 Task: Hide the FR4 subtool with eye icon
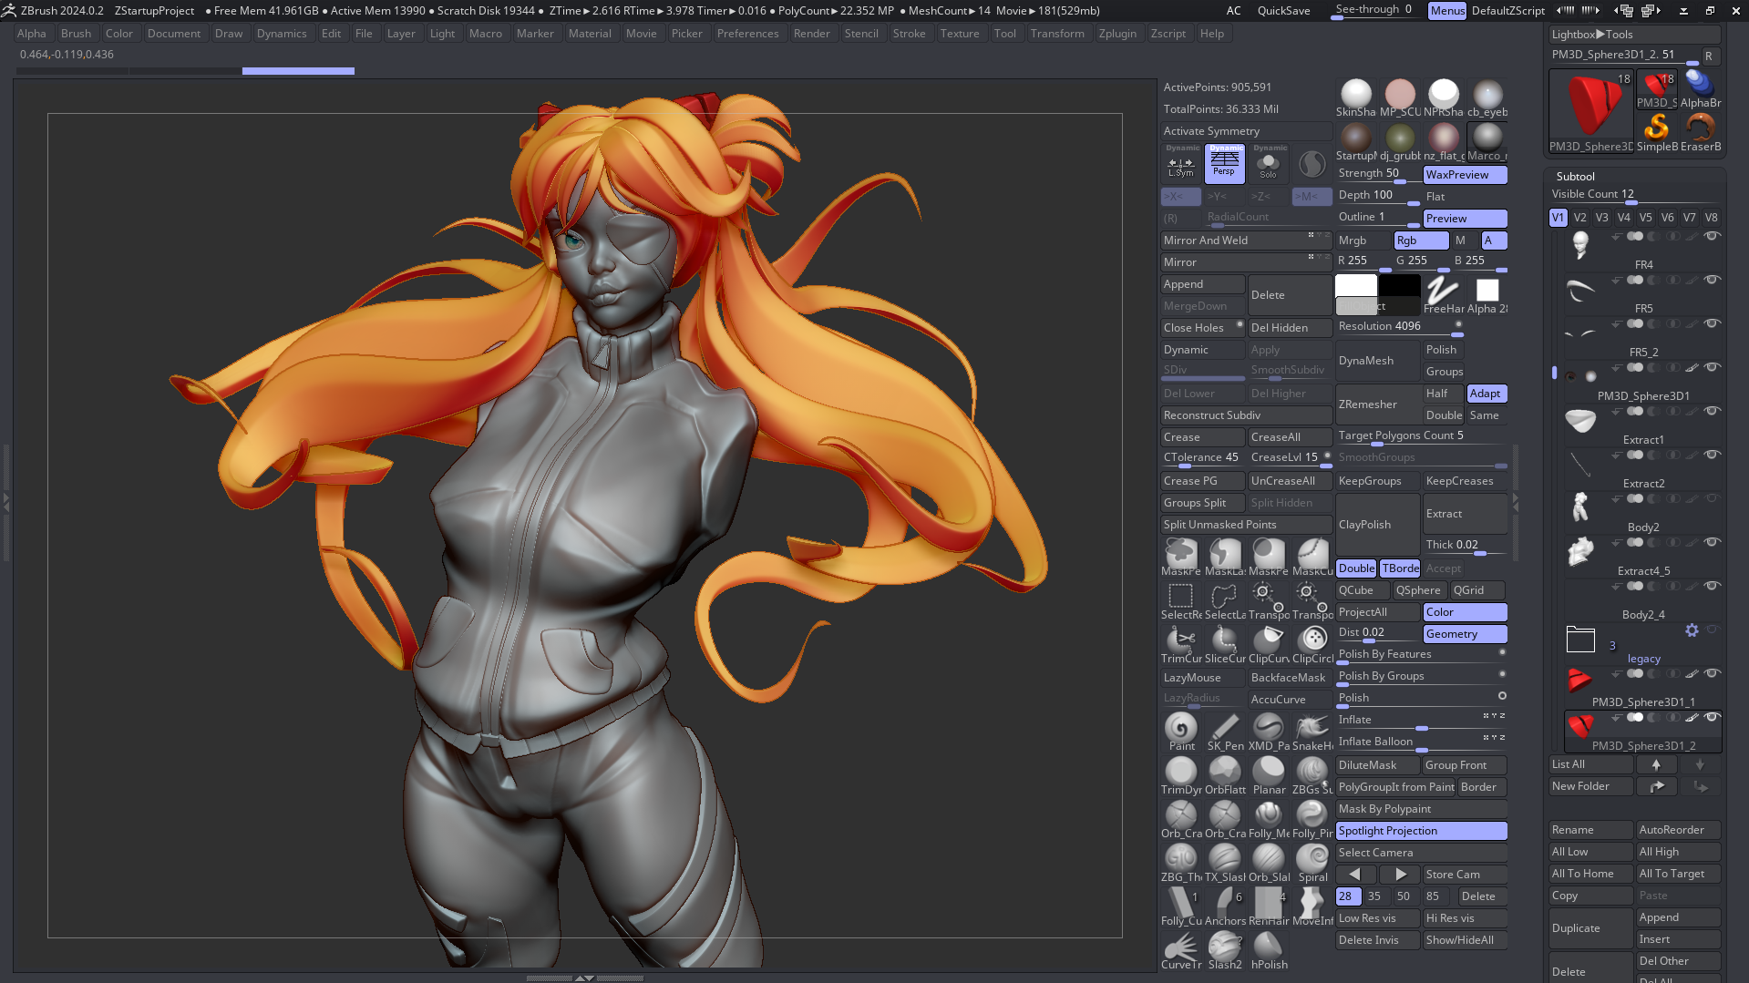1712,236
